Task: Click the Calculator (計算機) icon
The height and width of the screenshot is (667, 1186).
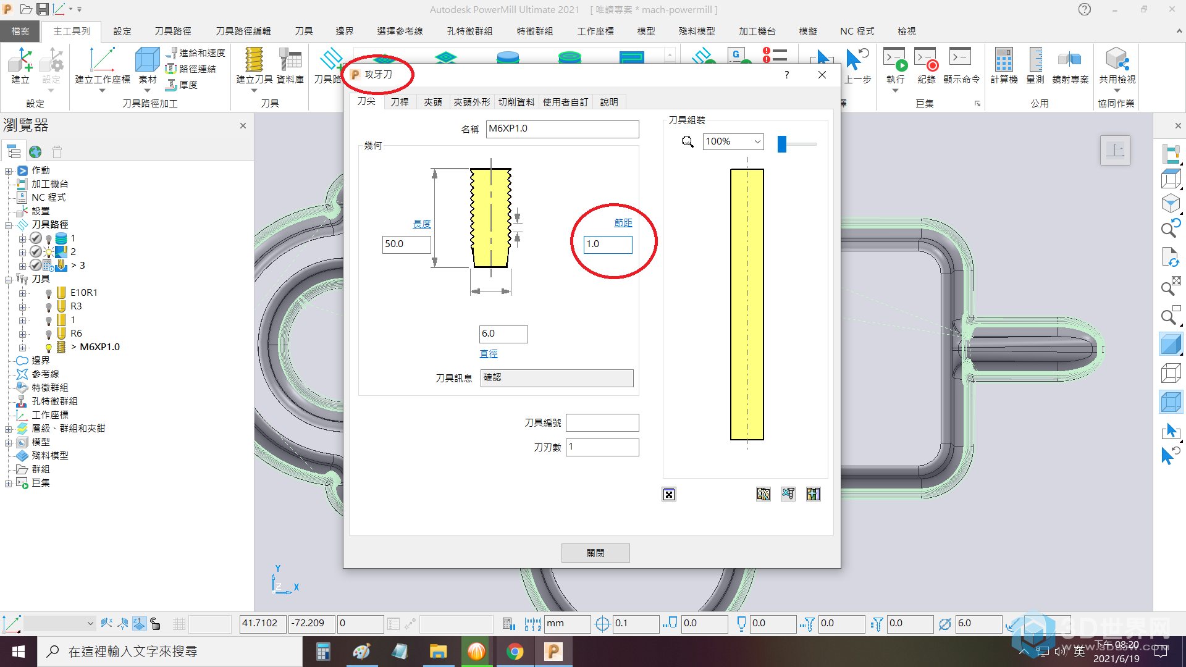Action: tap(1004, 60)
